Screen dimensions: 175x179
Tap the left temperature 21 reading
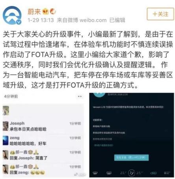point(123,173)
